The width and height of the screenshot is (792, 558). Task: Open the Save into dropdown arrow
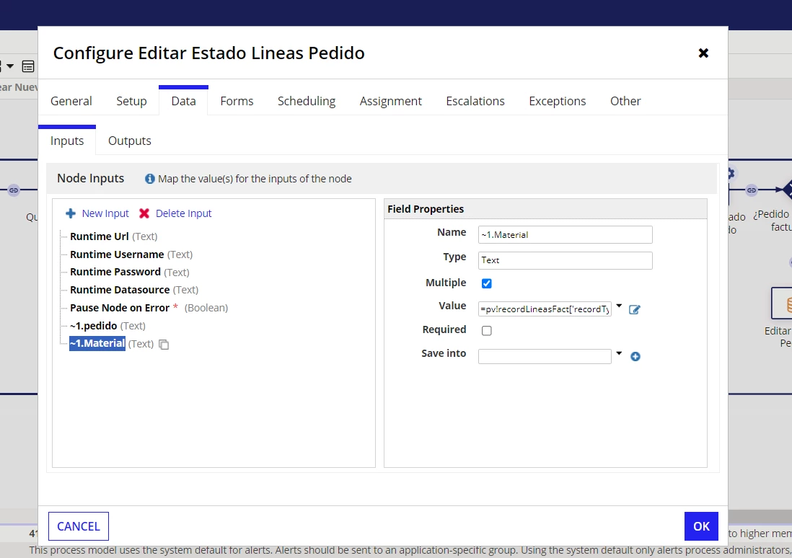coord(619,353)
